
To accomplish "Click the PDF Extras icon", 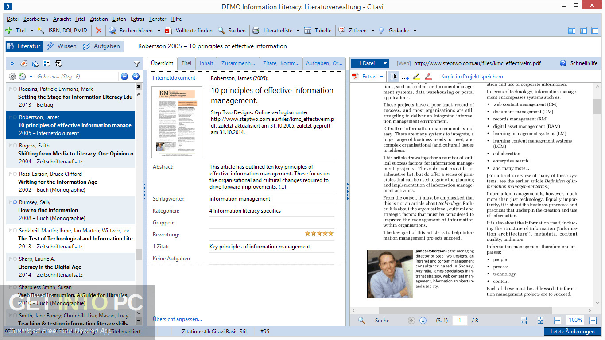I will tap(355, 77).
